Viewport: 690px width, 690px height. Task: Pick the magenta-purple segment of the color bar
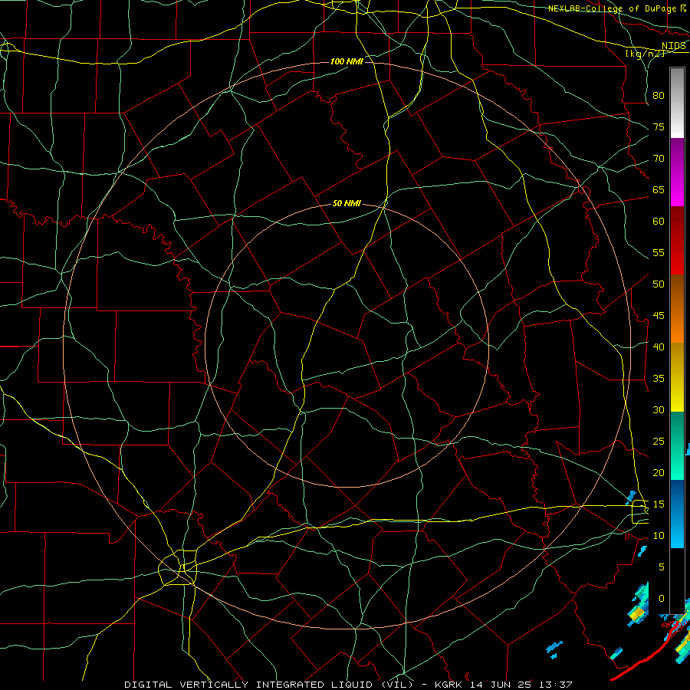coord(677,172)
